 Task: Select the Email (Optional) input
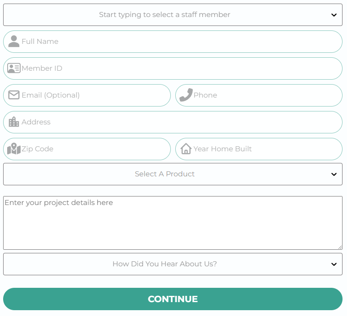94,95
